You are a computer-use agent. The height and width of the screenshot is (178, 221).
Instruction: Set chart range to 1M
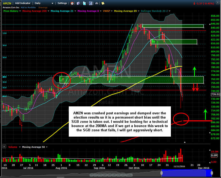114,175
